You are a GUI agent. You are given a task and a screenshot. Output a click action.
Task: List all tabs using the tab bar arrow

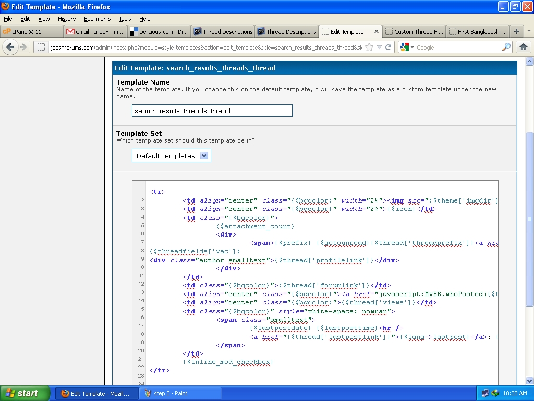[x=529, y=31]
